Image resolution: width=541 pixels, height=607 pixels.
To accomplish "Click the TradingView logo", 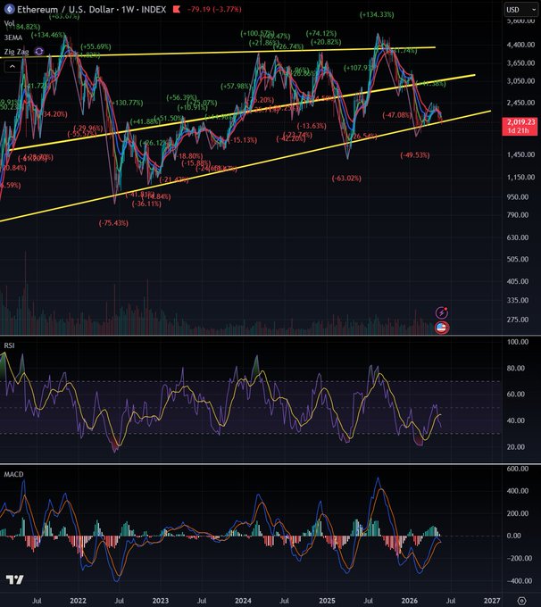I will coord(14,579).
